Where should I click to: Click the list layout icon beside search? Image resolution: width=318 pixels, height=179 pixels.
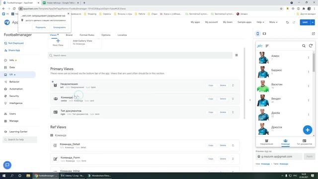(x=237, y=55)
